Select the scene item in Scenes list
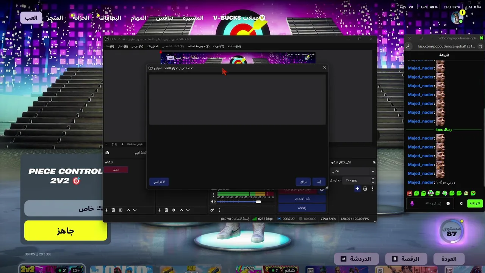The image size is (485, 273). [116, 169]
